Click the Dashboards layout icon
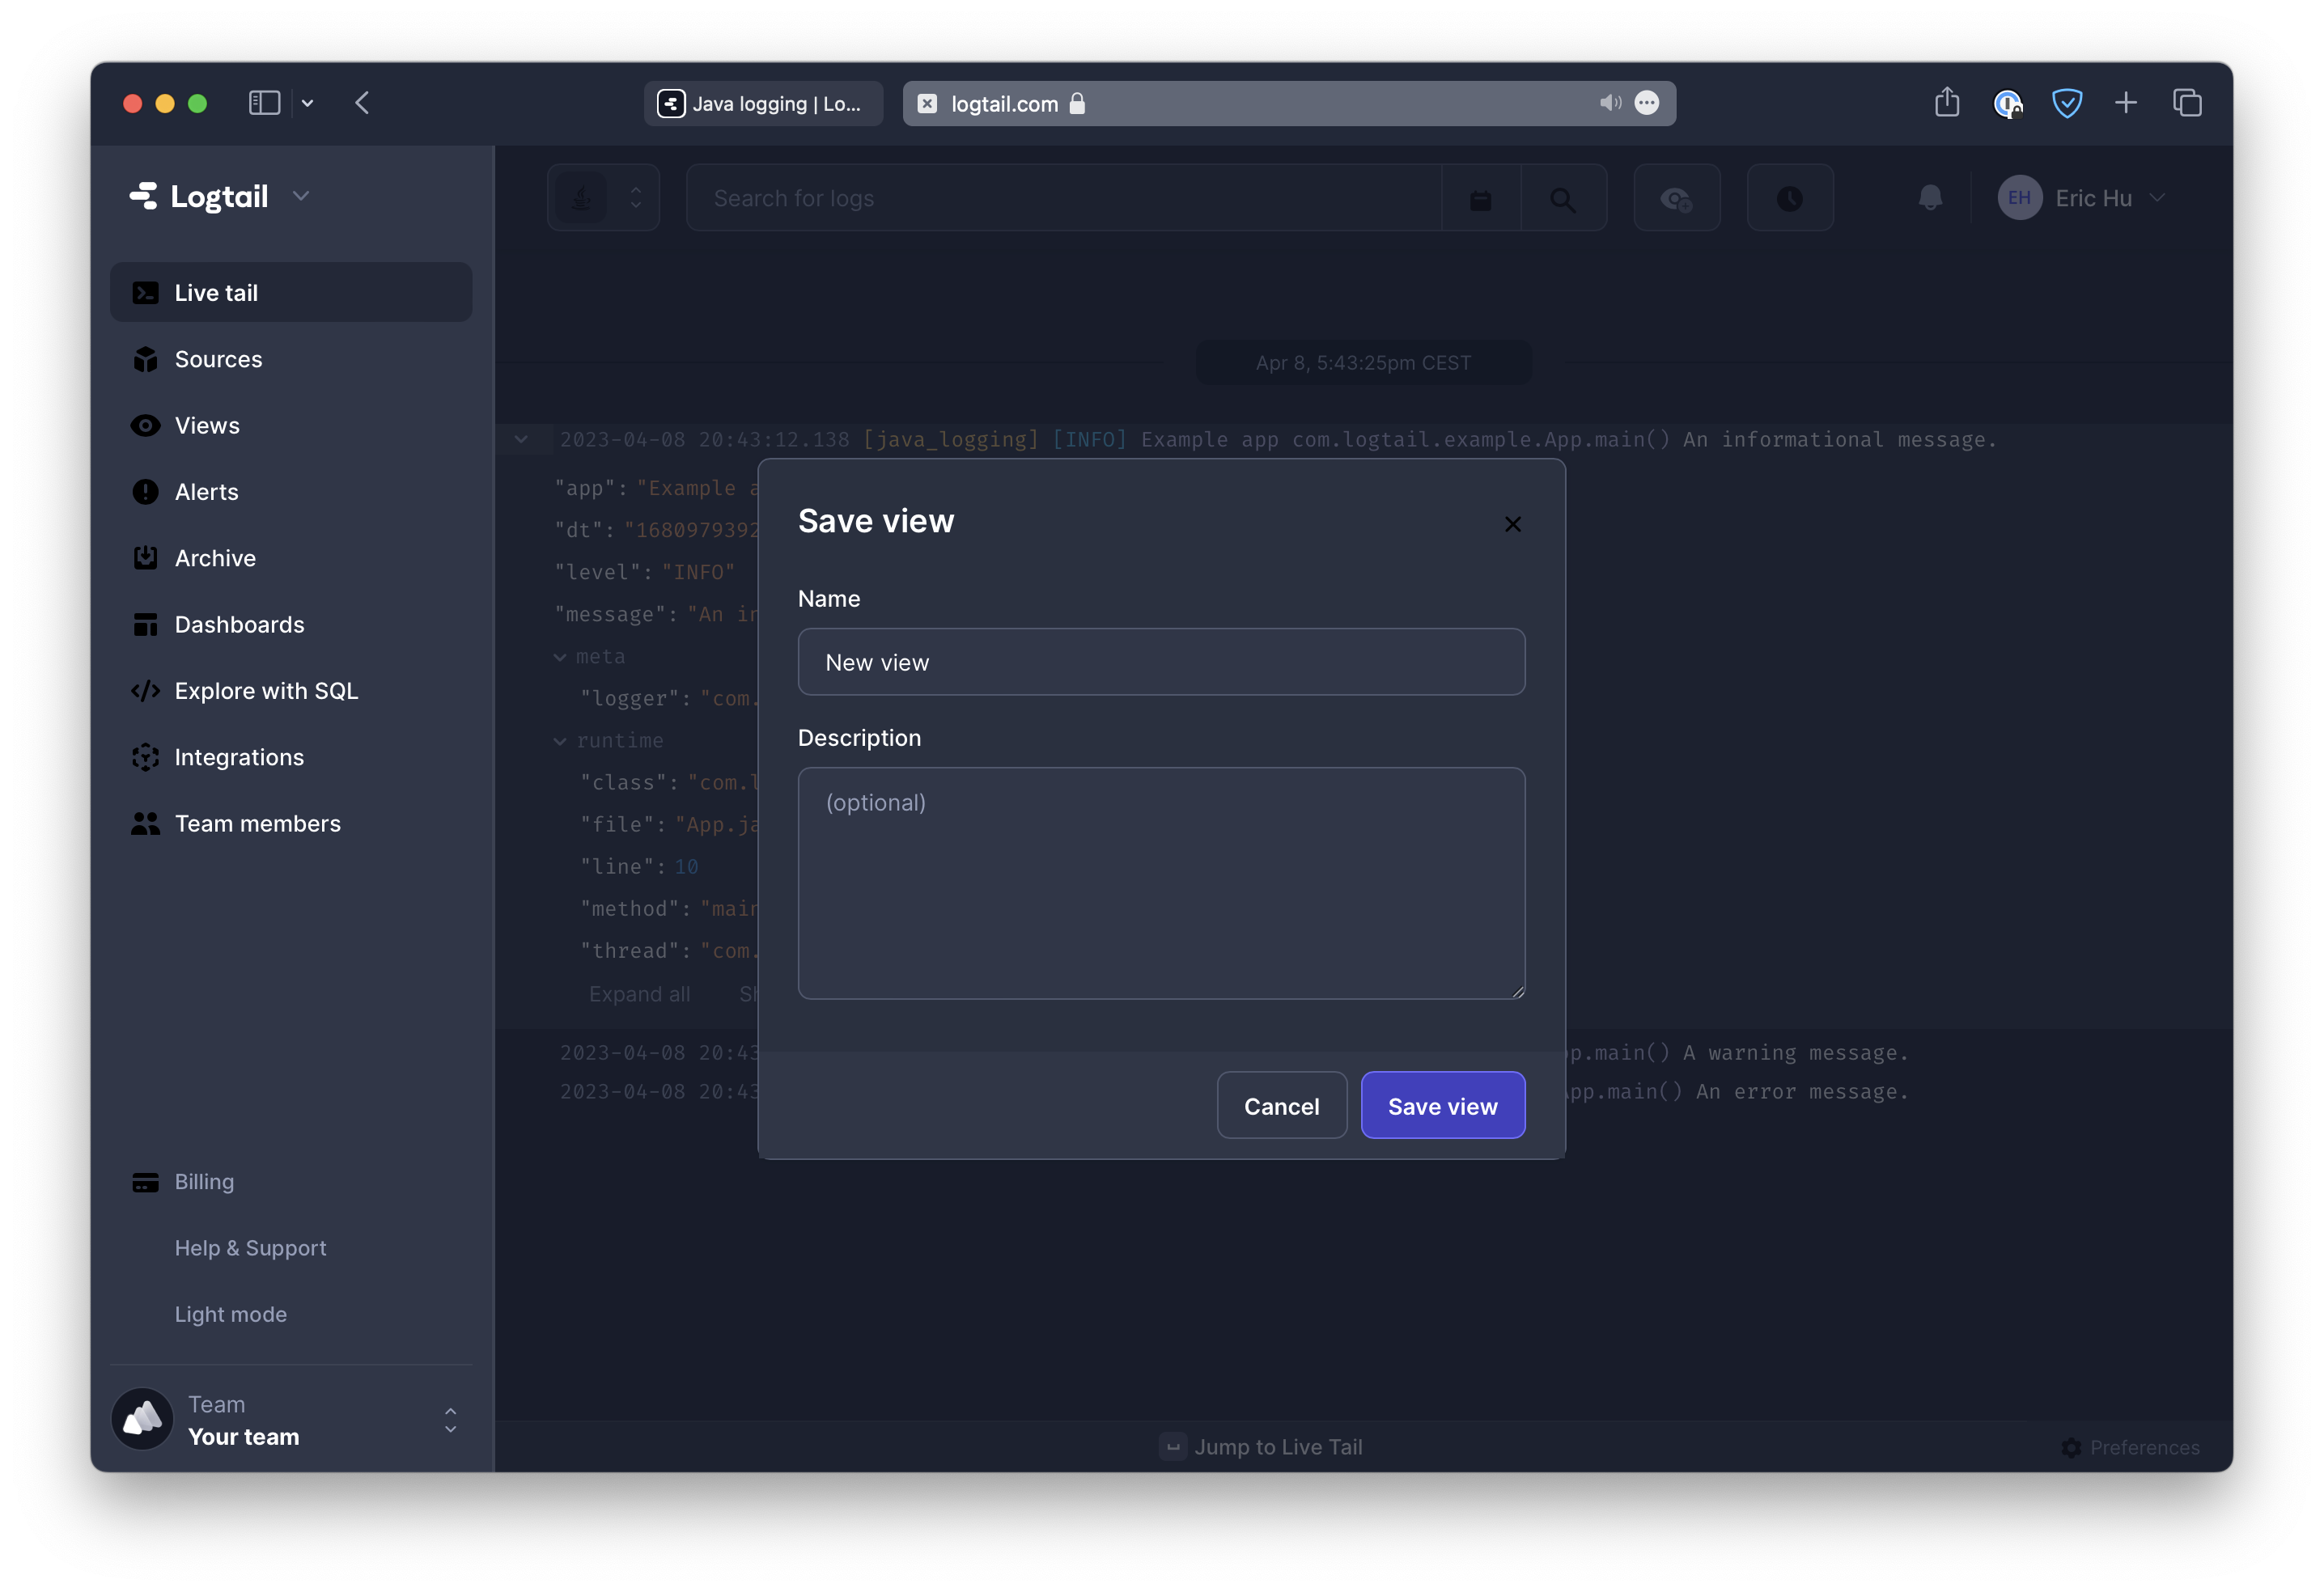Image resolution: width=2324 pixels, height=1592 pixels. 145,624
